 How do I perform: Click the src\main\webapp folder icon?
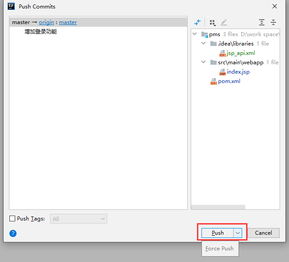(214, 62)
